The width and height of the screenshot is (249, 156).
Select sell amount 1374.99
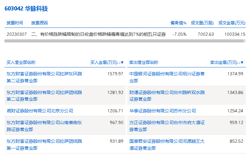click(x=235, y=74)
